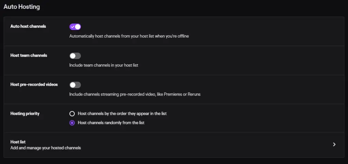
Task: Click the checkmark inside the Auto host switch
Action: pyautogui.click(x=72, y=27)
